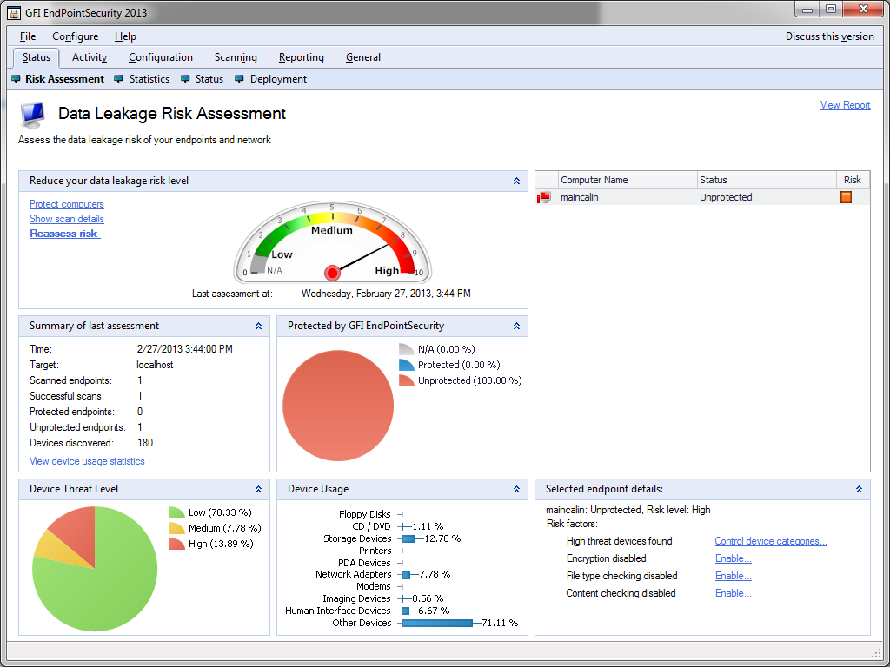Collapse the Device Usage panel
This screenshot has height=667, width=890.
click(x=516, y=489)
